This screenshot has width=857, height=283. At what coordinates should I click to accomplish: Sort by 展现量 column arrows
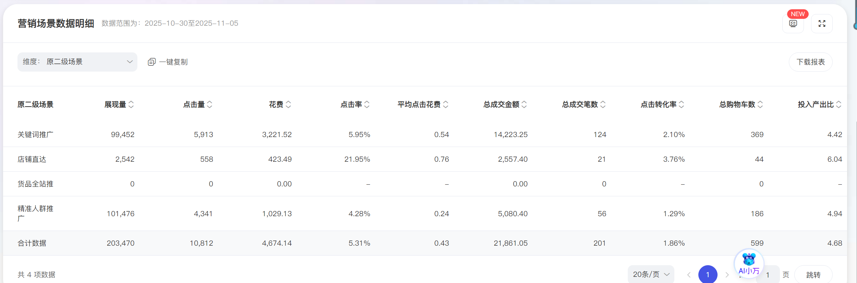(x=131, y=104)
